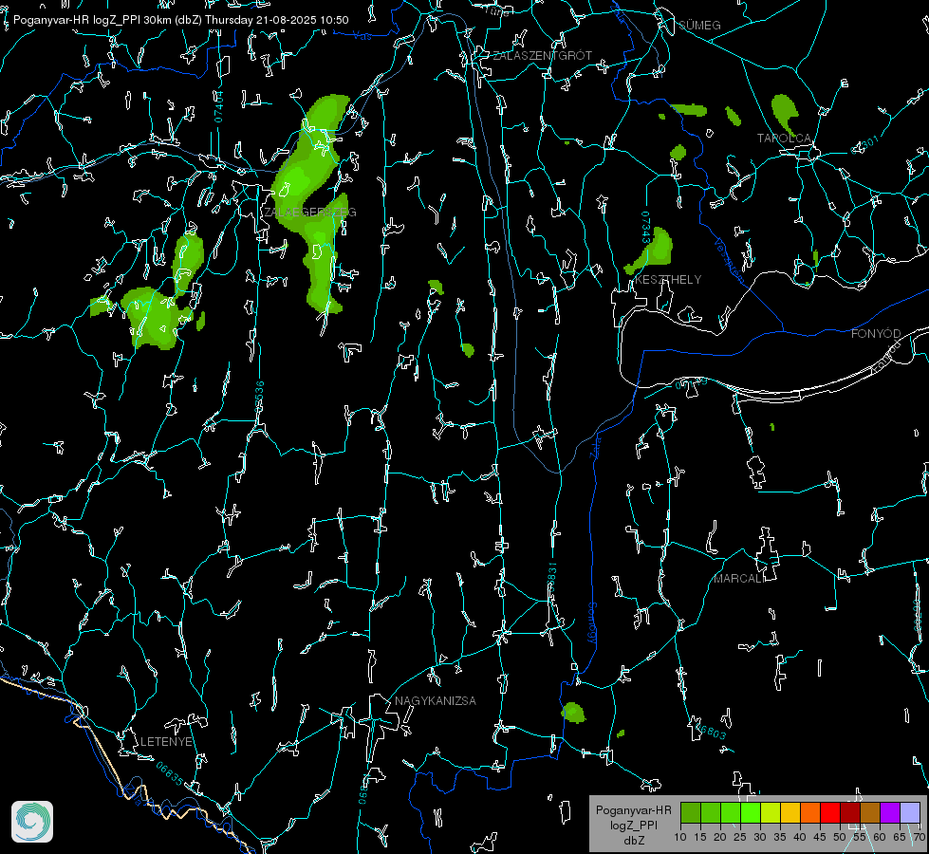Pick the 15–20 dBZ green legend swatch

[x=711, y=812]
